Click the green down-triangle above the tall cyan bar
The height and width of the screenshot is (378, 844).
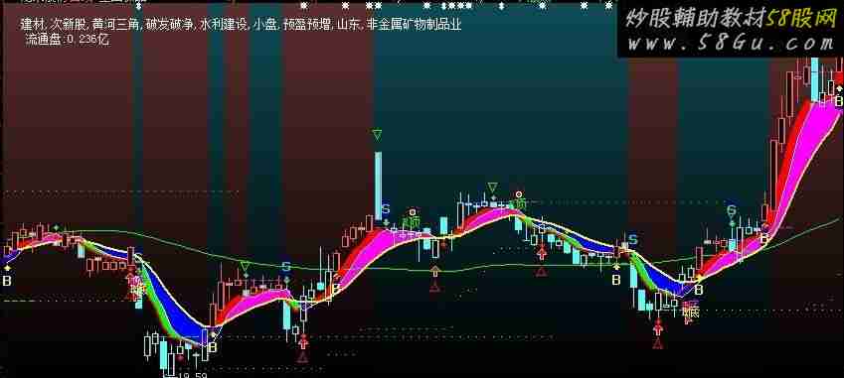coord(378,134)
